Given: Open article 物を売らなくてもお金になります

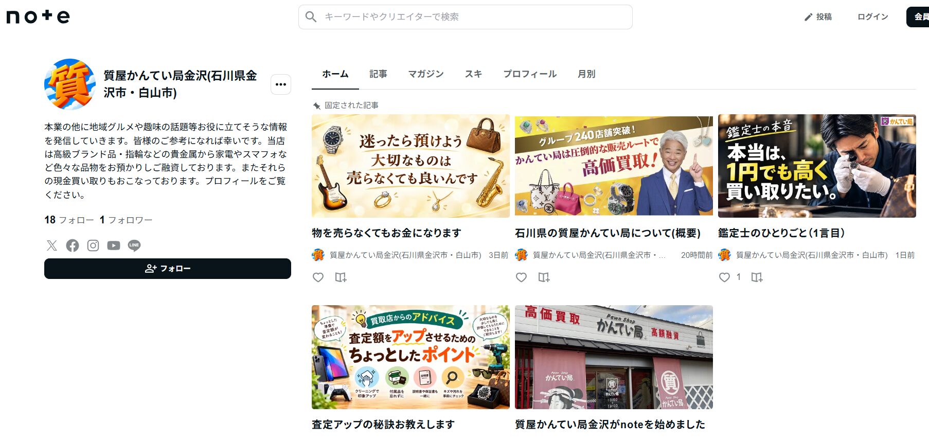Looking at the screenshot, I should [386, 233].
